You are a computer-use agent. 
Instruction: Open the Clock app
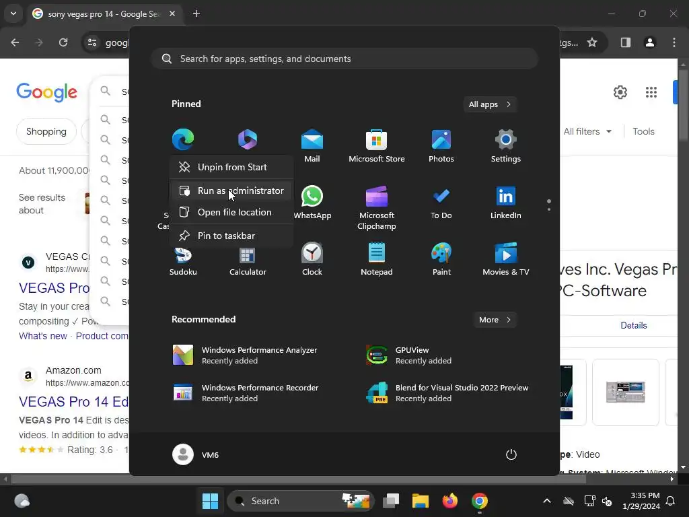click(312, 259)
